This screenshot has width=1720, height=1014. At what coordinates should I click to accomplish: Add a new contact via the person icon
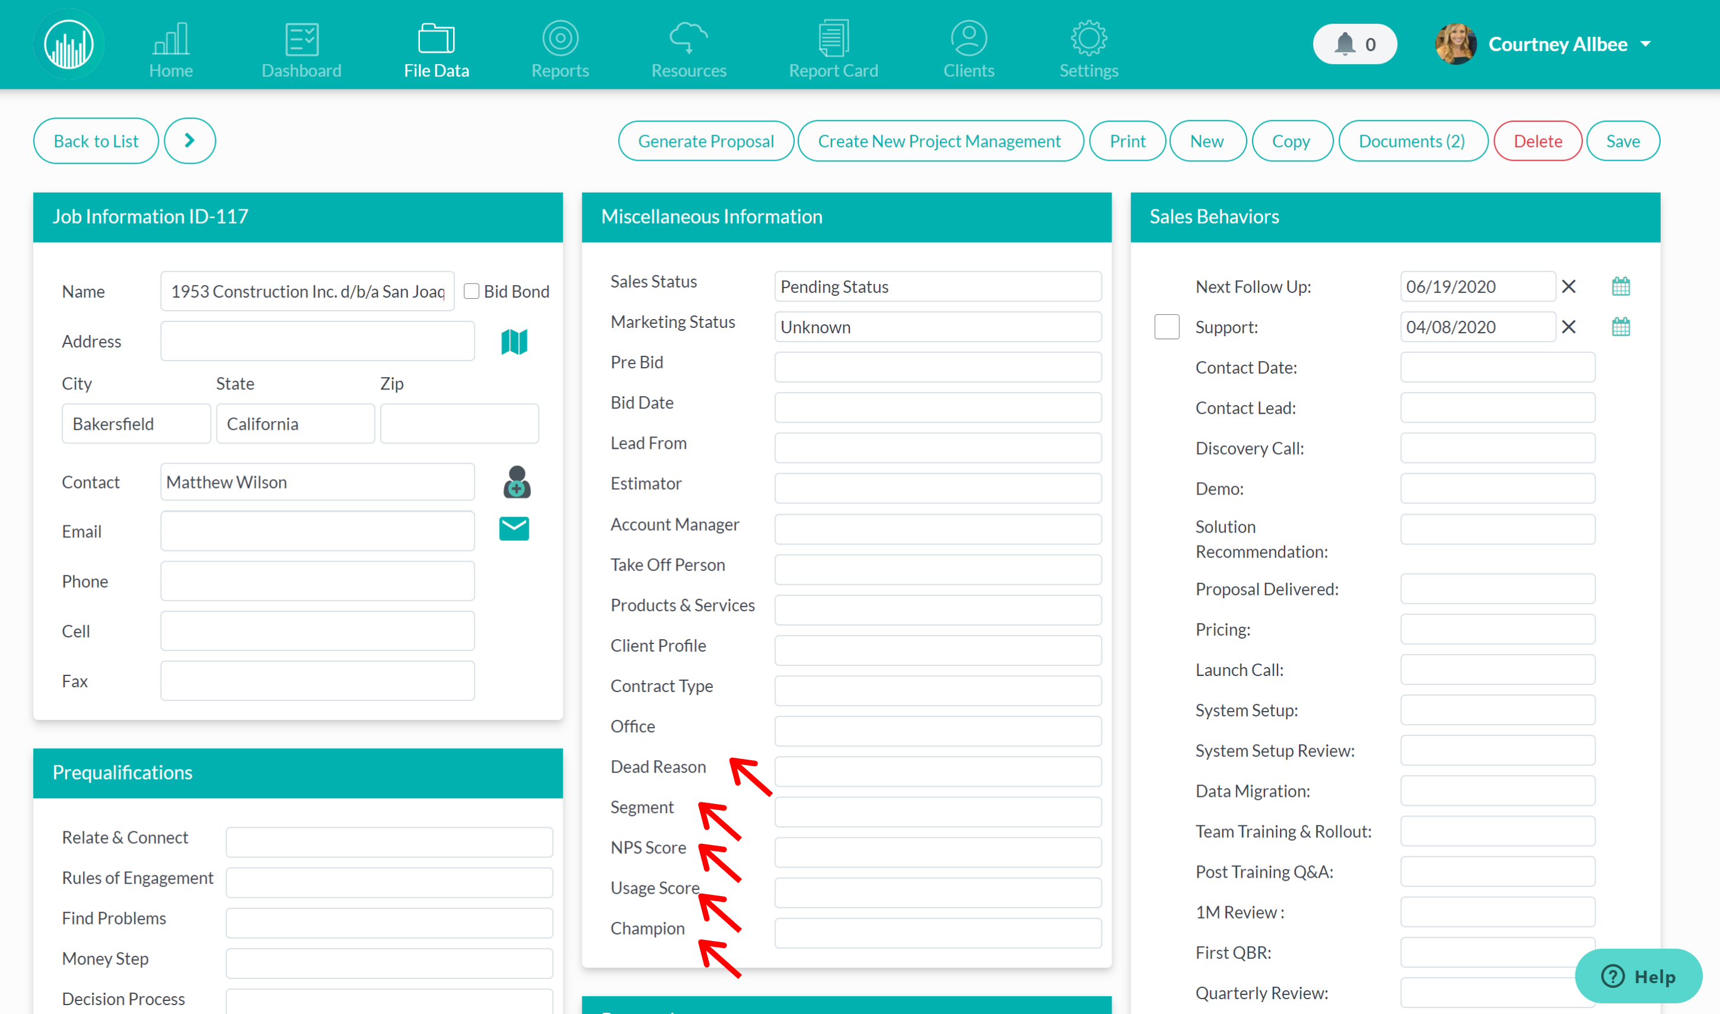click(x=516, y=482)
